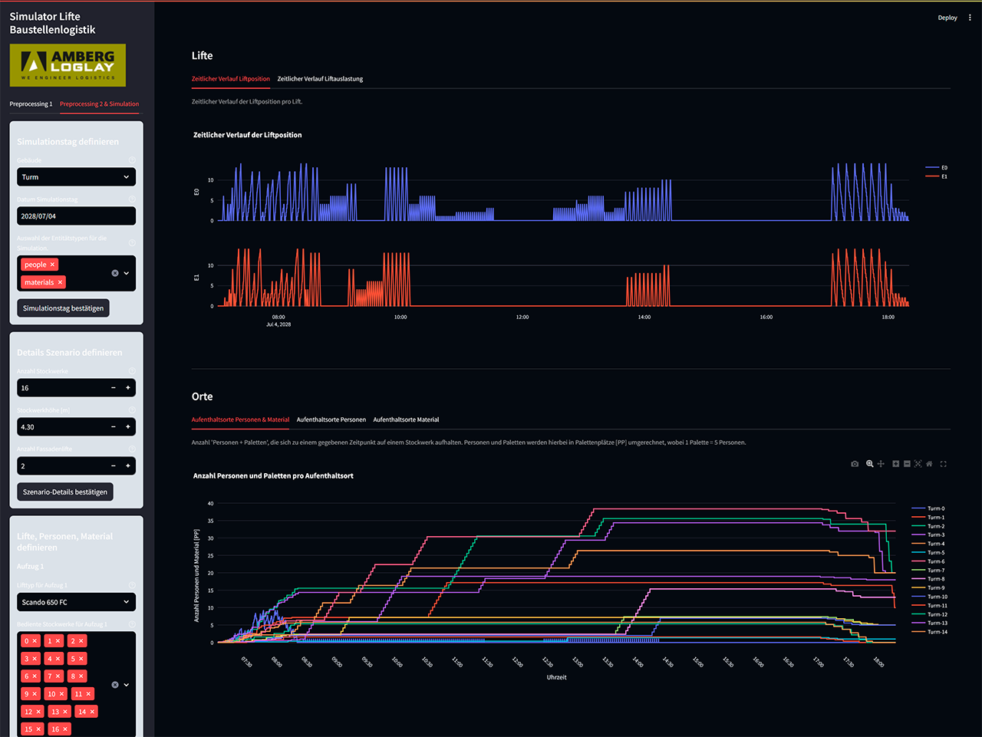Select the pan crosshair tool in chart toolbar

tap(881, 464)
